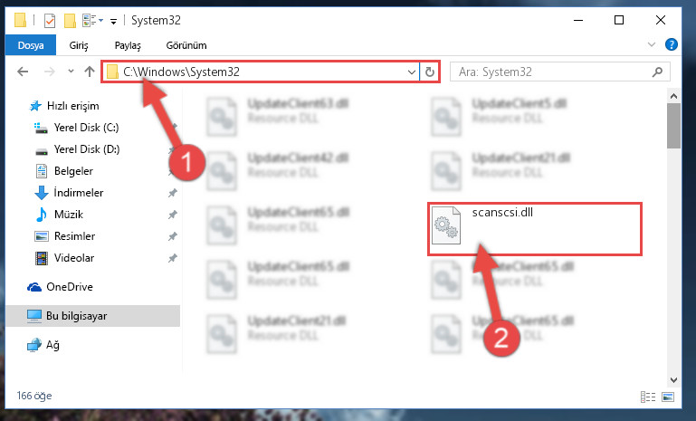Open Explorer help question mark icon
Viewport: 696px width, 421px height.
tap(672, 44)
